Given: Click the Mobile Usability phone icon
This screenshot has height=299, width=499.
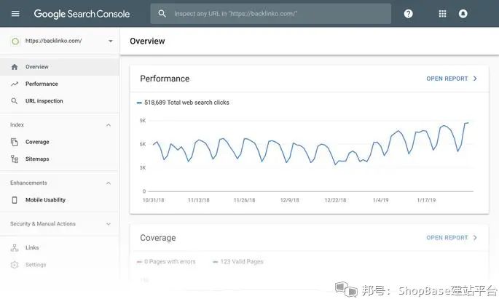Looking at the screenshot, I should (x=15, y=200).
